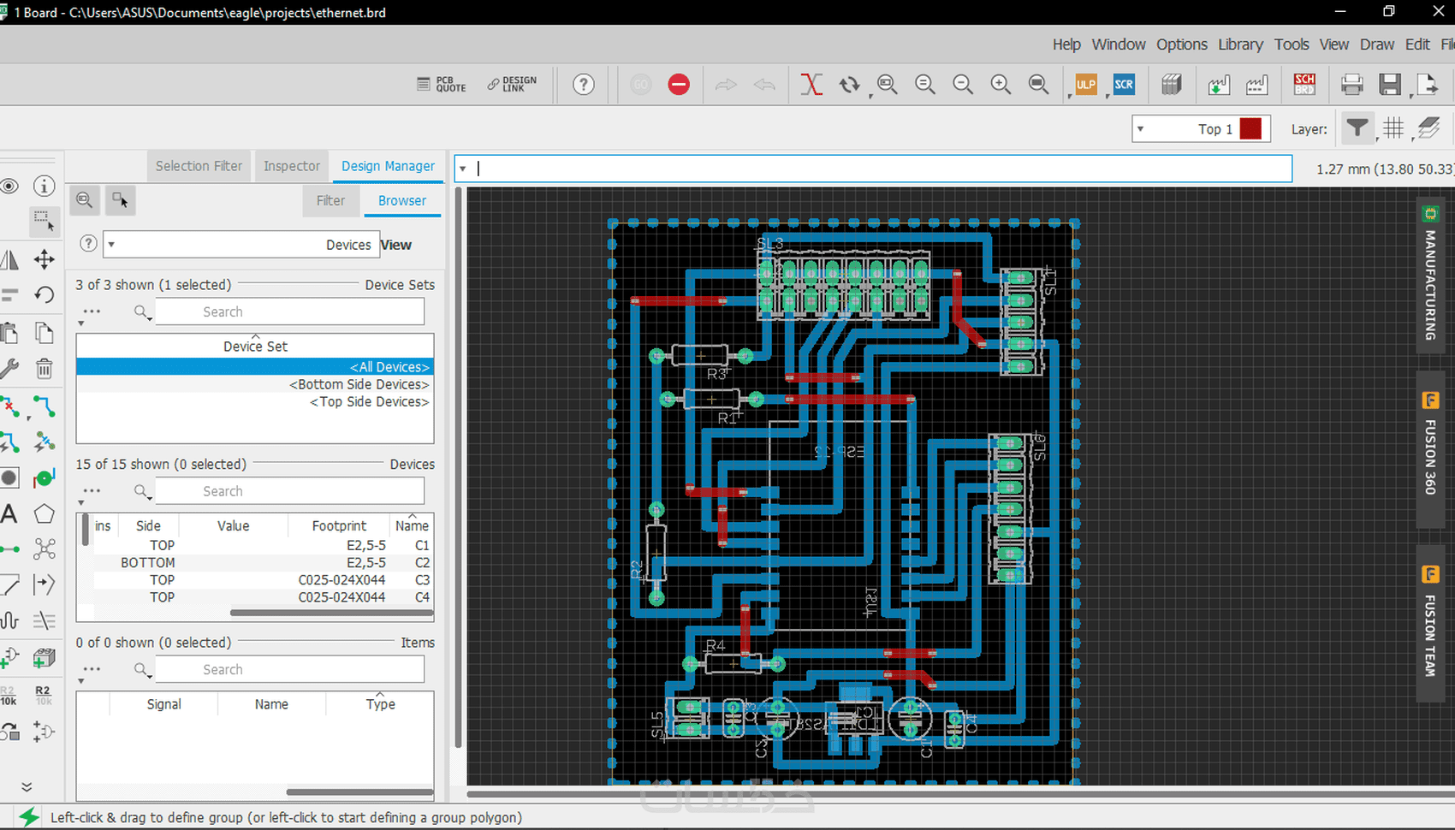Switch to the Inspector tab
Image resolution: width=1455 pixels, height=830 pixels.
[291, 166]
